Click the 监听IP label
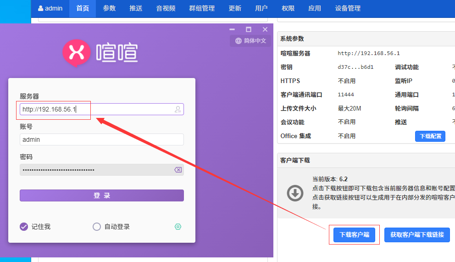The height and width of the screenshot is (262, 455). 403,81
